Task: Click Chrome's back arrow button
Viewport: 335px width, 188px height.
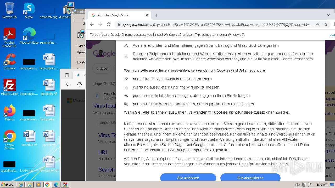Action: (x=92, y=24)
